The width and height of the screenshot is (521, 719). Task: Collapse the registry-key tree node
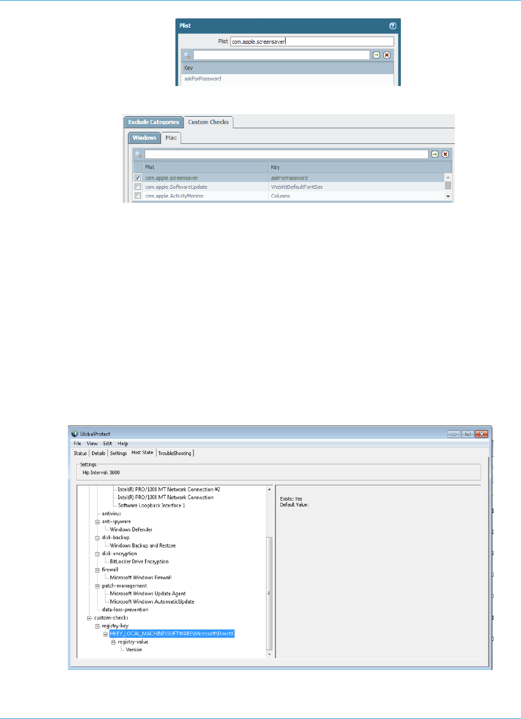coord(97,626)
